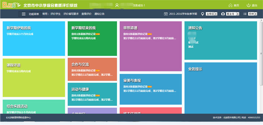Click the calendar icon beside the school term

coord(166,14)
